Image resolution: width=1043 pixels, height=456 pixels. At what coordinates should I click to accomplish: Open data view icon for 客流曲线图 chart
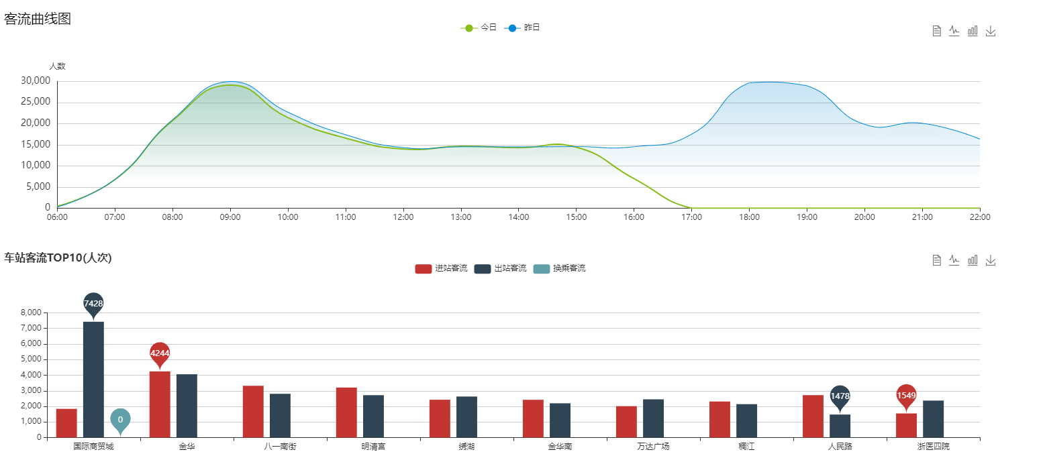pos(936,31)
